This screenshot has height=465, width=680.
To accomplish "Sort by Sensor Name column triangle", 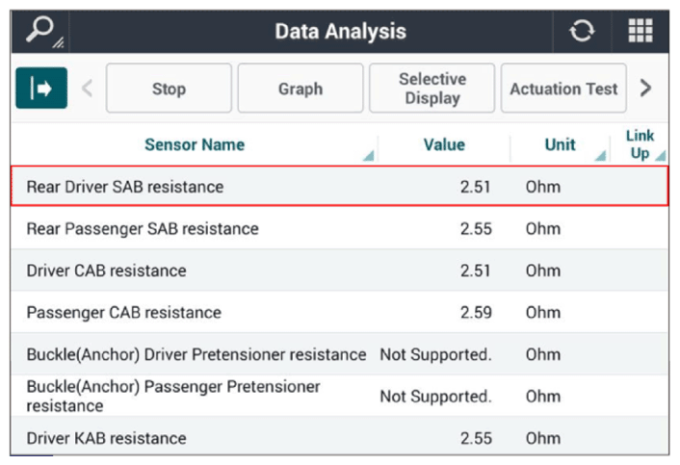I will [x=368, y=155].
